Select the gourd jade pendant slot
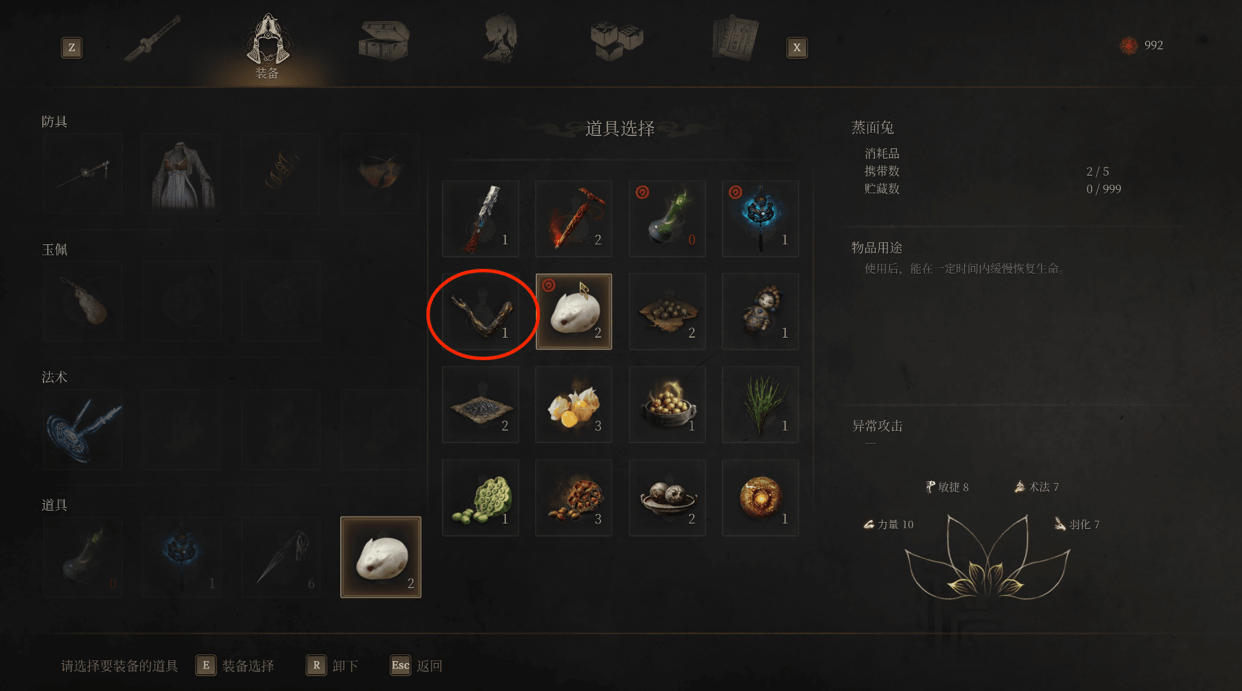 [83, 302]
